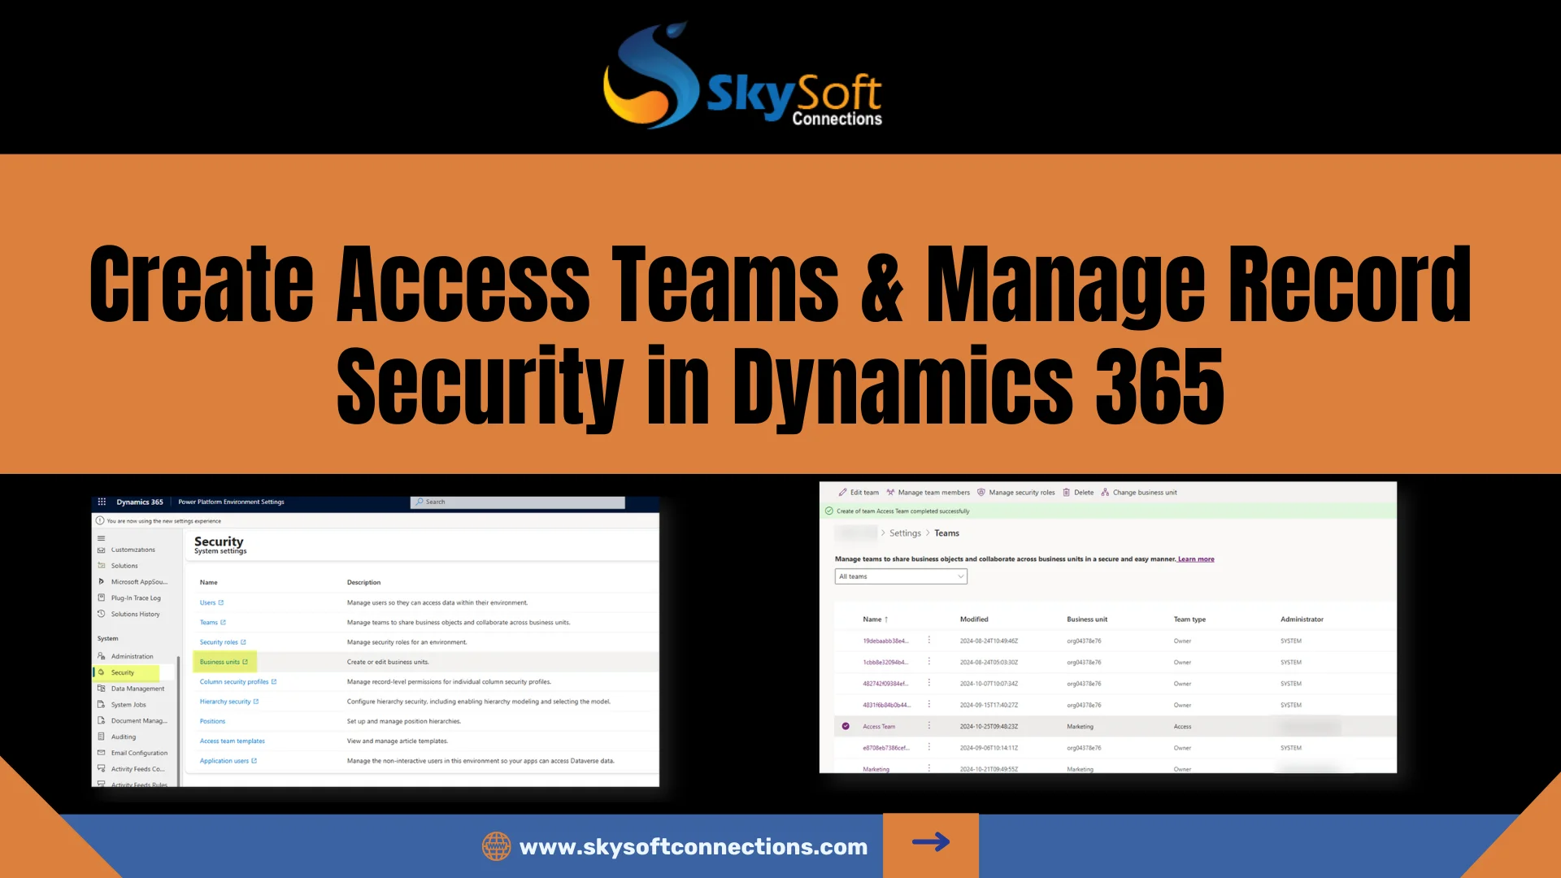Select Data Management in the sidebar
The image size is (1561, 878).
click(x=137, y=689)
